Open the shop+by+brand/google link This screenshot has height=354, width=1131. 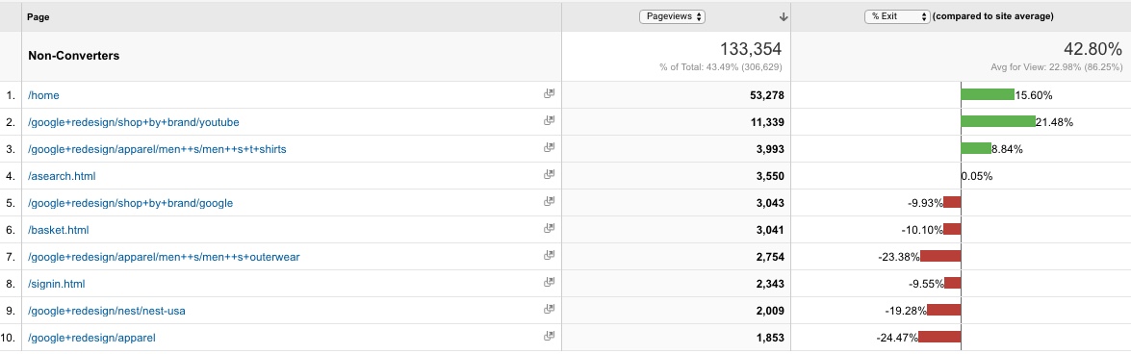tap(131, 203)
